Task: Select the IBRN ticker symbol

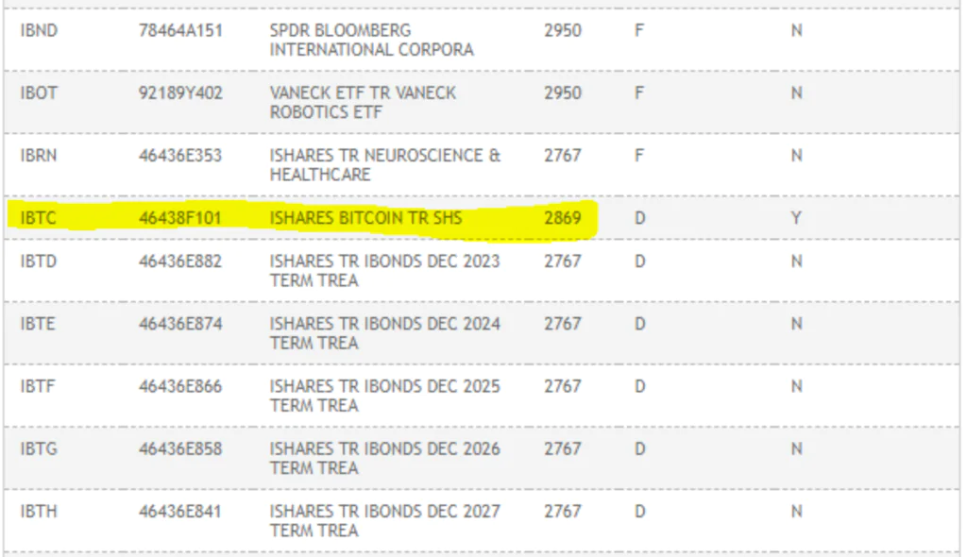Action: [x=38, y=156]
